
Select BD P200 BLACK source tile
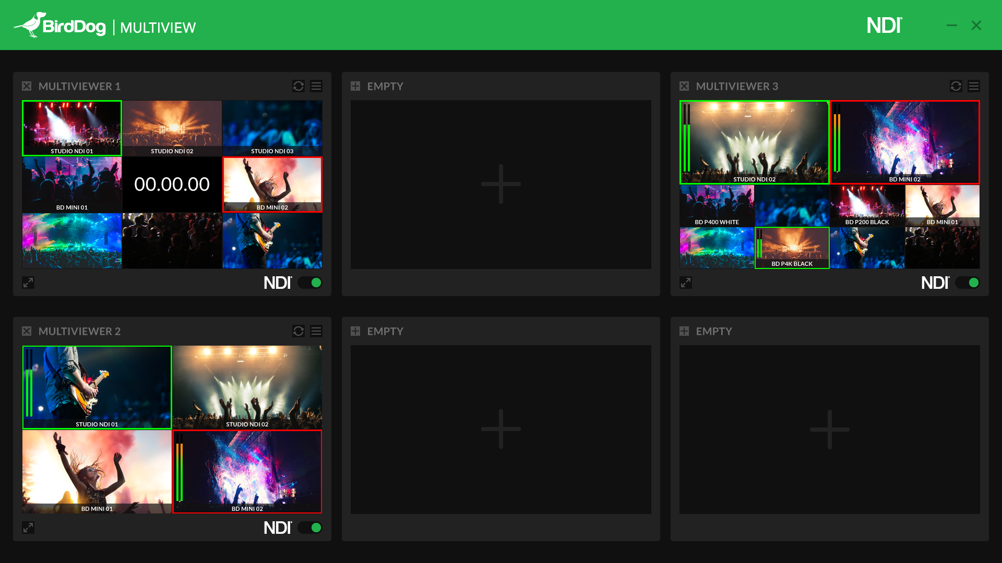coord(867,206)
